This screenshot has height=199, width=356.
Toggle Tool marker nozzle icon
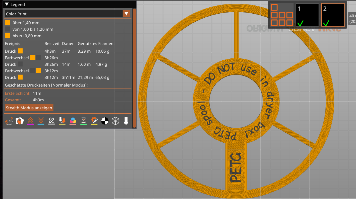(x=126, y=121)
